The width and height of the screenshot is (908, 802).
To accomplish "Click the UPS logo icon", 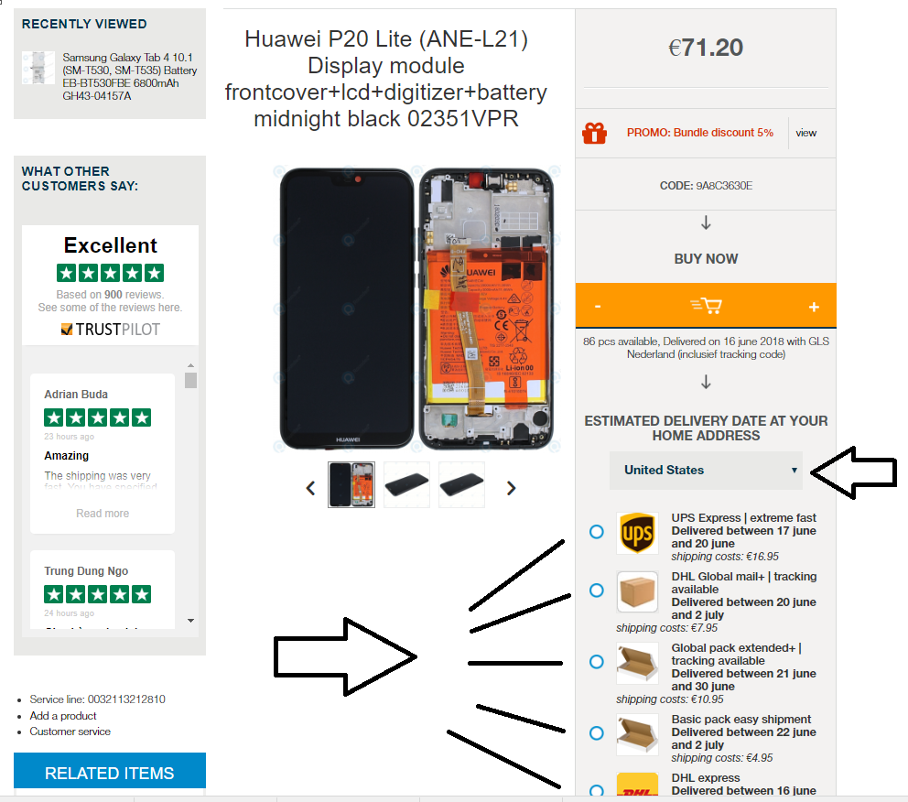I will pyautogui.click(x=637, y=533).
